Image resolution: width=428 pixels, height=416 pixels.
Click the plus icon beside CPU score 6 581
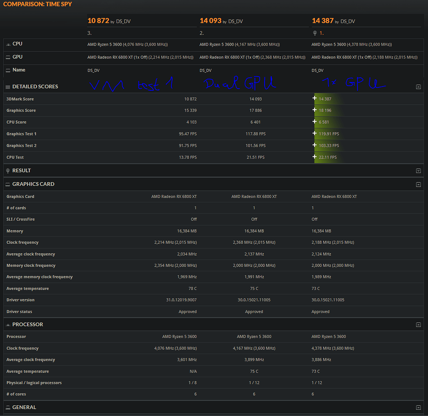314,122
